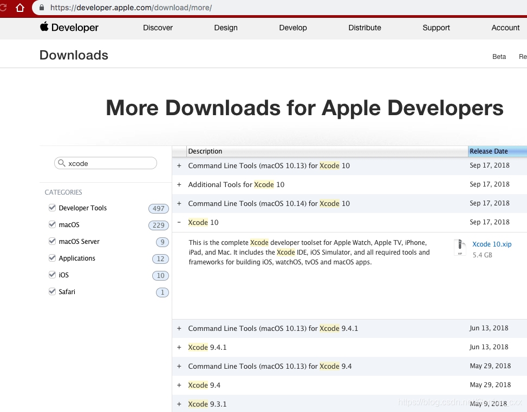Image resolution: width=527 pixels, height=412 pixels.
Task: Sort by Release Date column header
Action: click(497, 151)
